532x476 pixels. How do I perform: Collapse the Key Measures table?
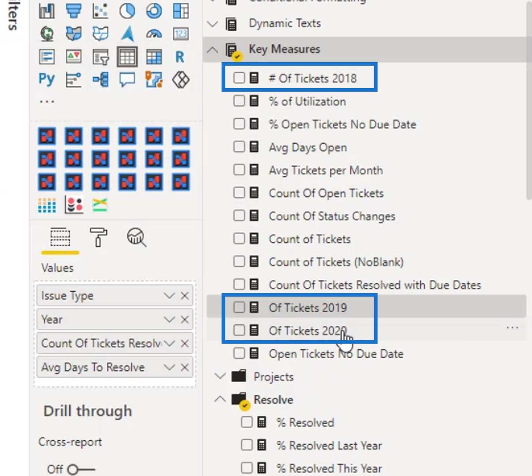213,49
